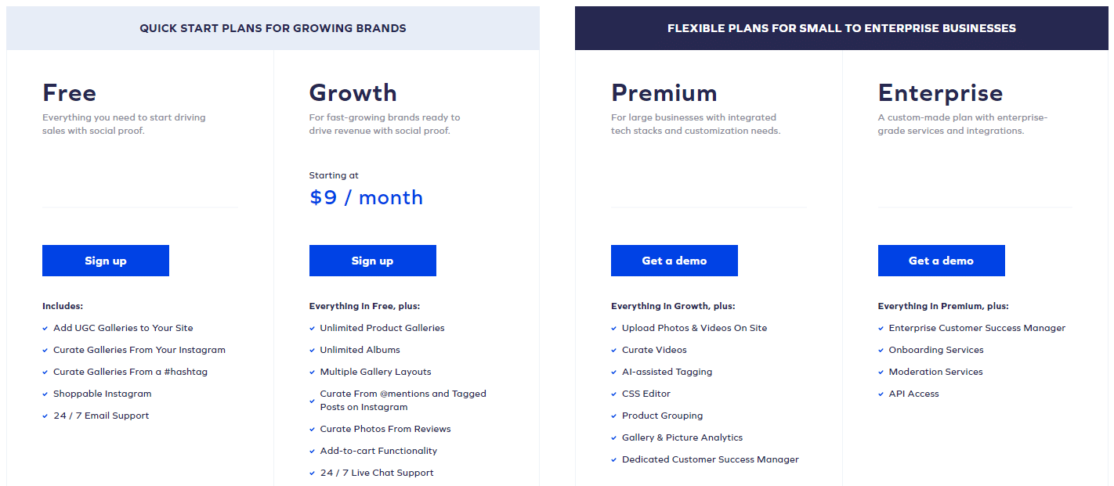This screenshot has width=1114, height=486.
Task: Click the checkmark next to Add-to-cart Functionality
Action: pos(313,452)
